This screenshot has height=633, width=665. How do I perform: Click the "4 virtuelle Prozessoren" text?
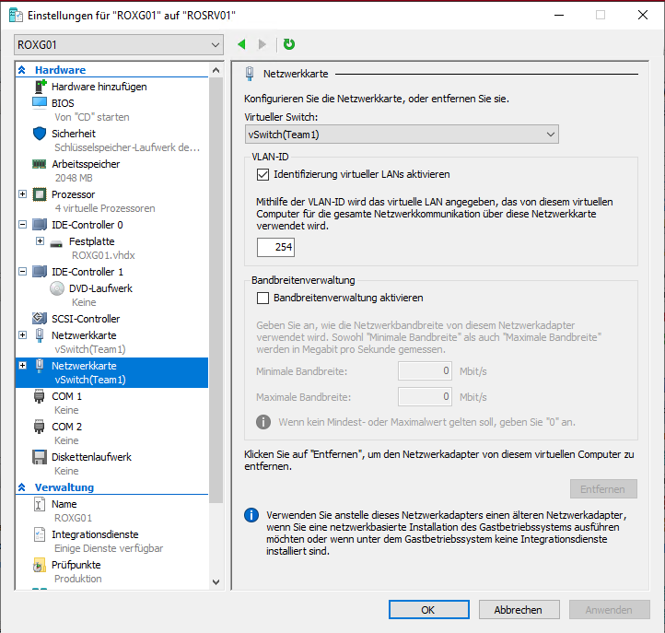click(105, 208)
